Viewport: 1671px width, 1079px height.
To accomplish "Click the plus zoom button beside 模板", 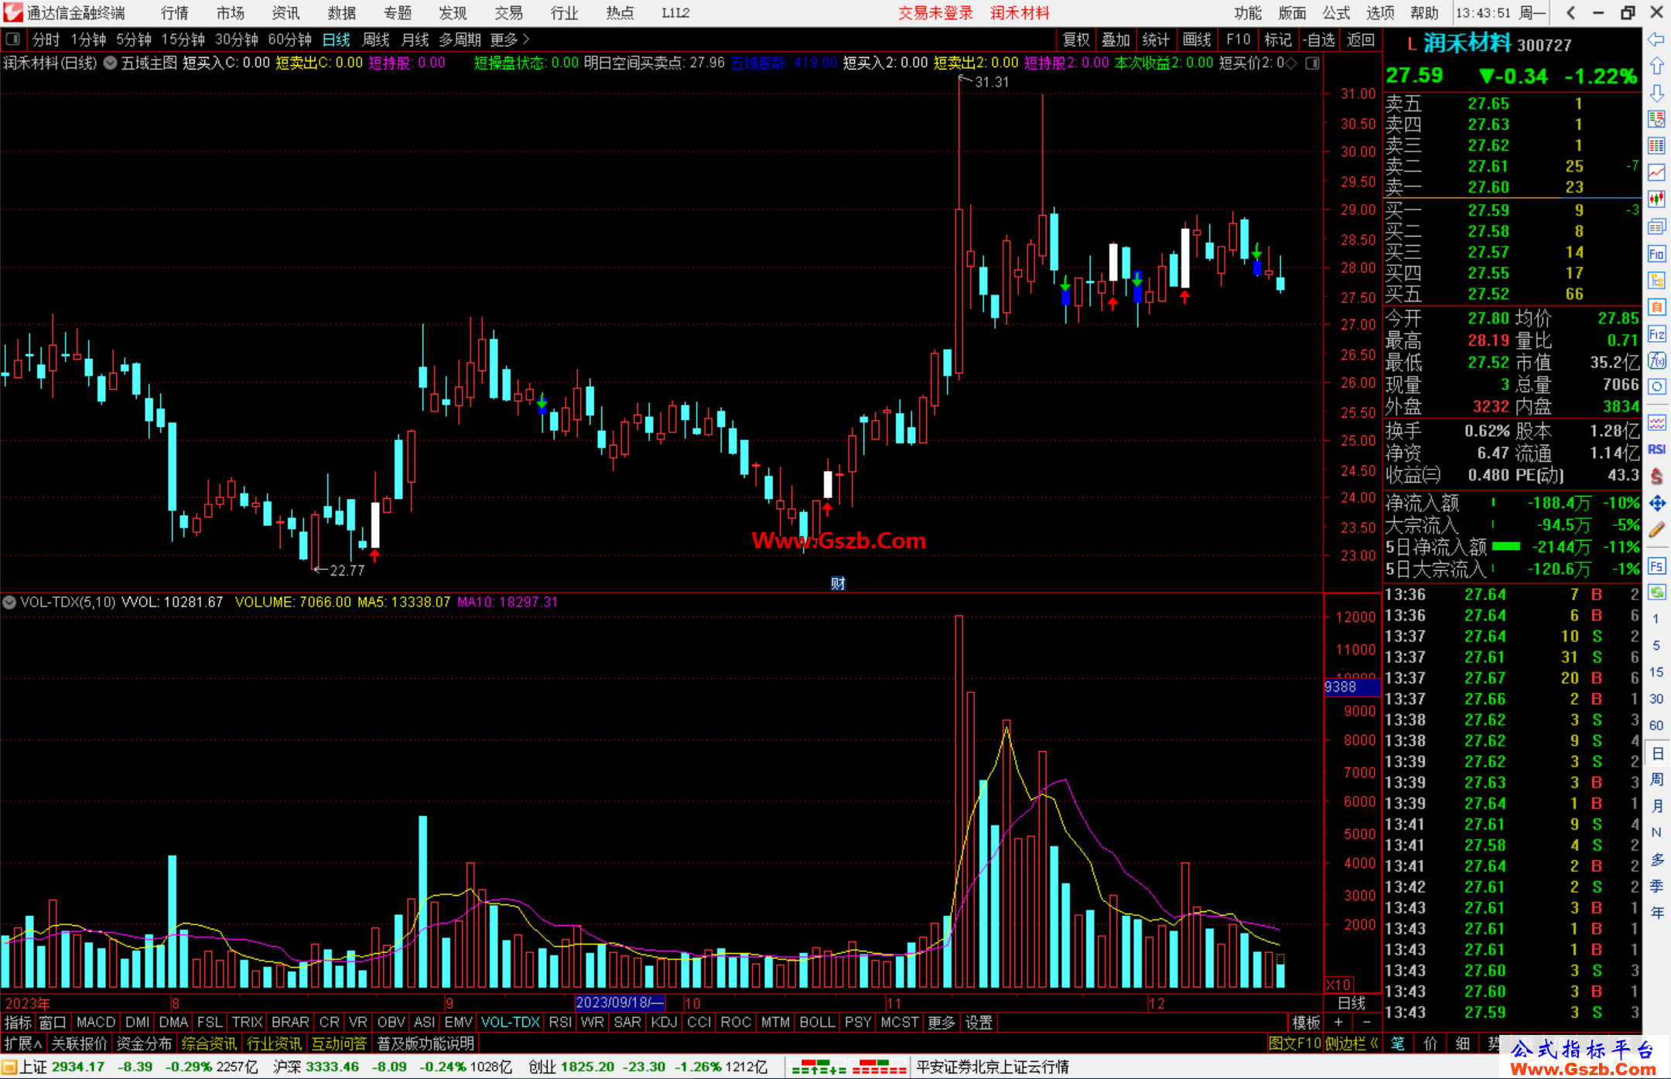I will [1338, 1023].
